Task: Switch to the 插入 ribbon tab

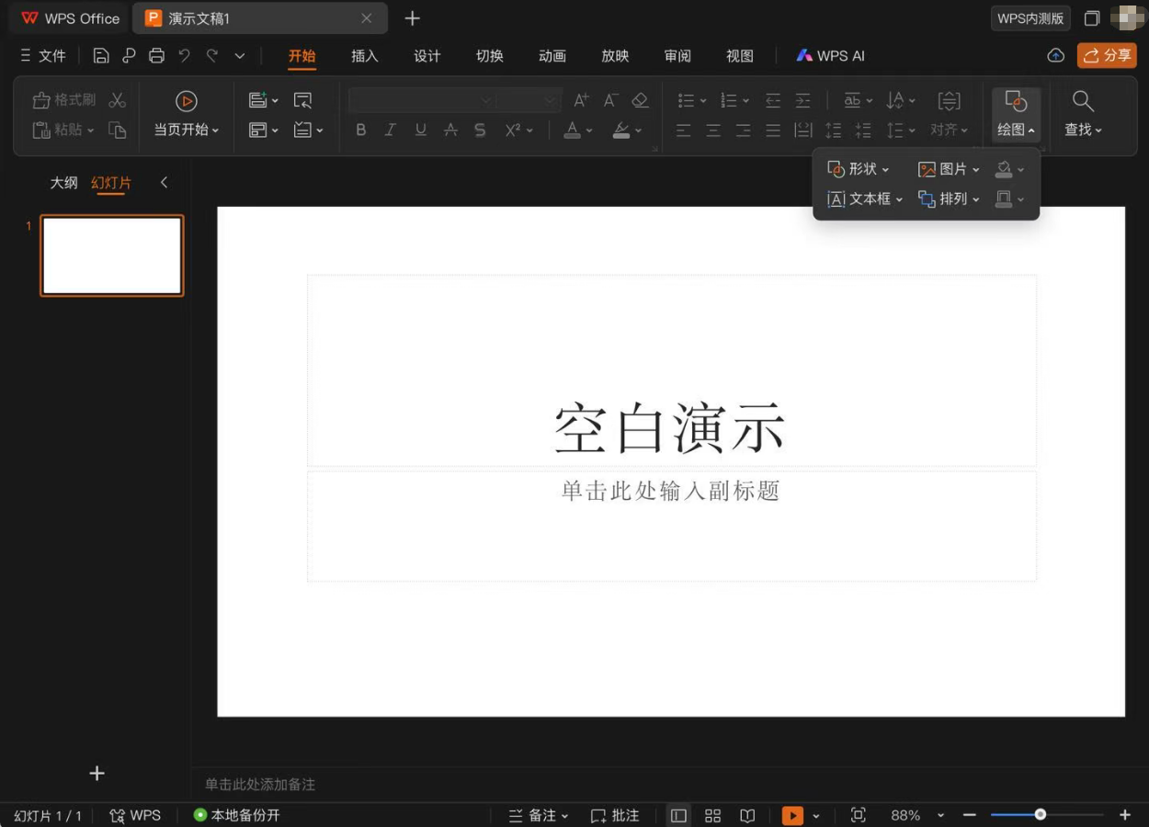Action: click(364, 55)
